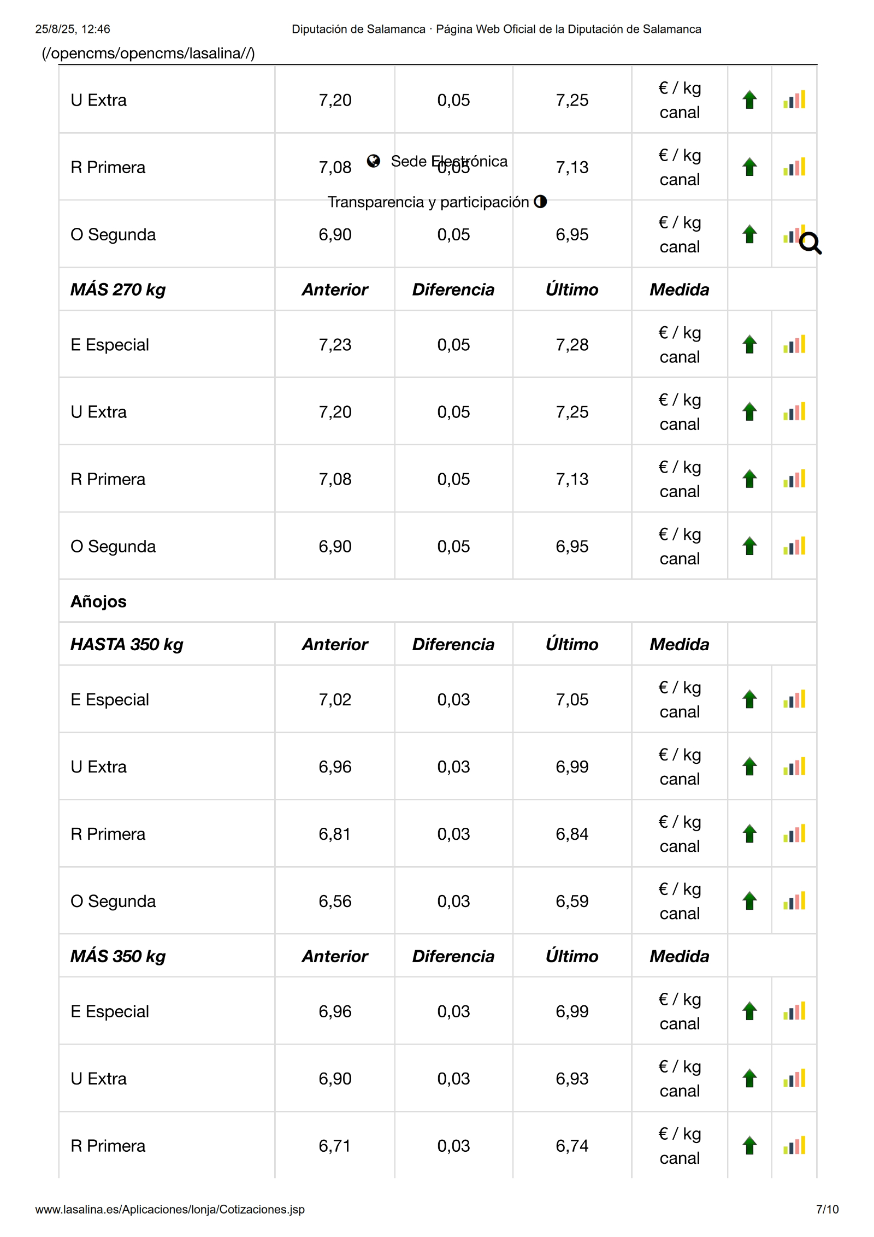Click green up arrow for MÁS 350 R Primera
The width and height of the screenshot is (874, 1237).
[749, 1145]
